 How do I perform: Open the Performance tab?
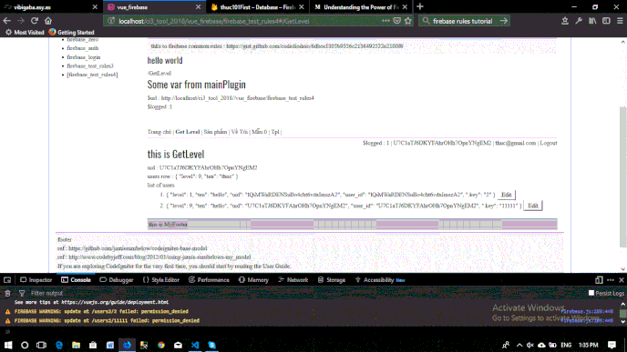tap(209, 280)
